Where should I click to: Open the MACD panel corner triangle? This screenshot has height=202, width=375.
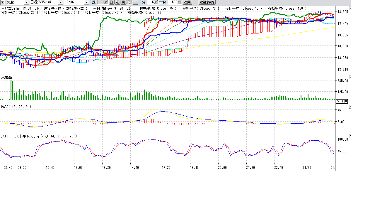[x=350, y=107]
